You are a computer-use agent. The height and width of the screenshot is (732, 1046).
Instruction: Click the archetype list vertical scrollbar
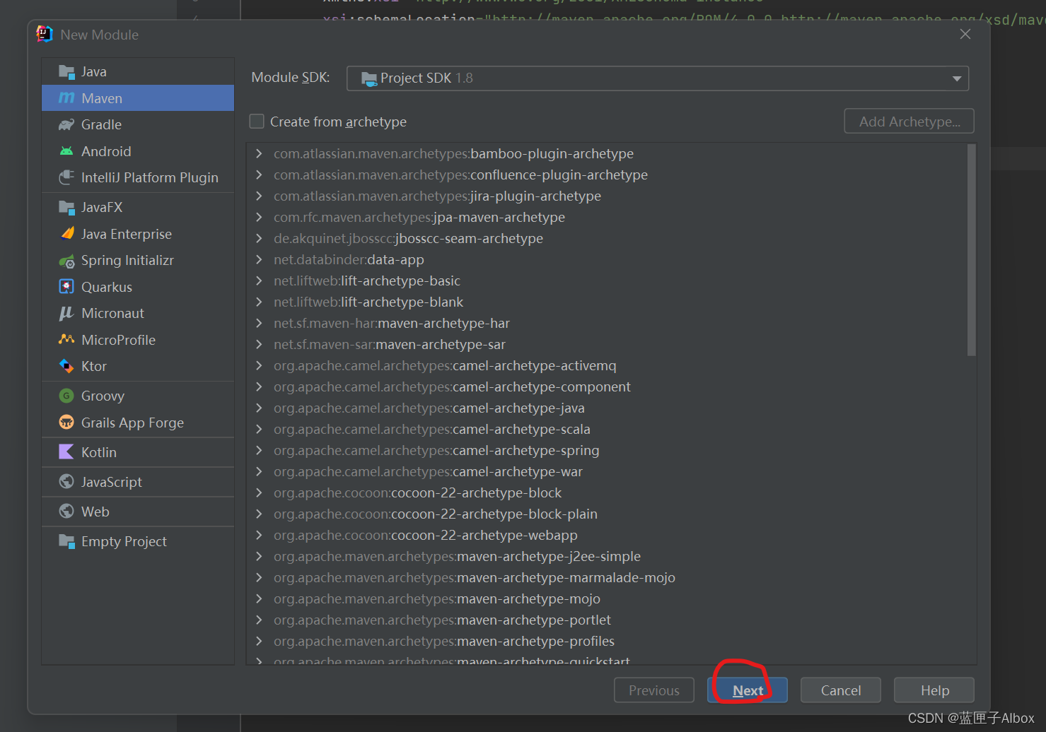971,250
